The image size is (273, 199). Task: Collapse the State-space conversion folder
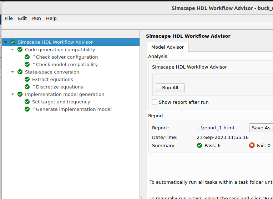[12, 72]
